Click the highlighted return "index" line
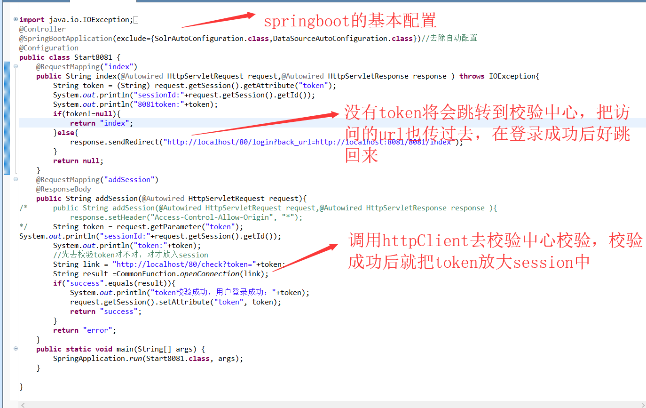 click(102, 123)
